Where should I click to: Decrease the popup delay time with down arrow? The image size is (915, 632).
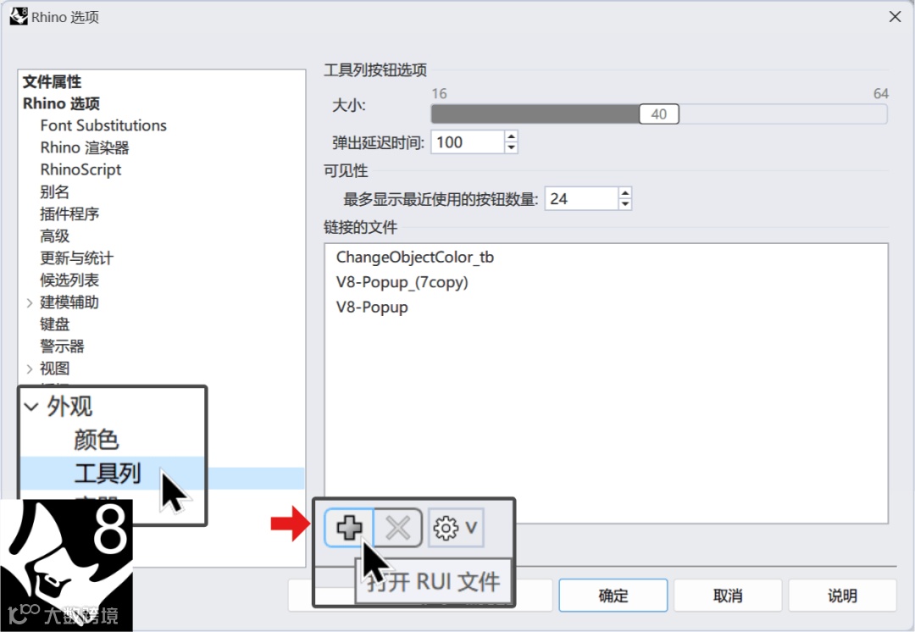[x=511, y=147]
